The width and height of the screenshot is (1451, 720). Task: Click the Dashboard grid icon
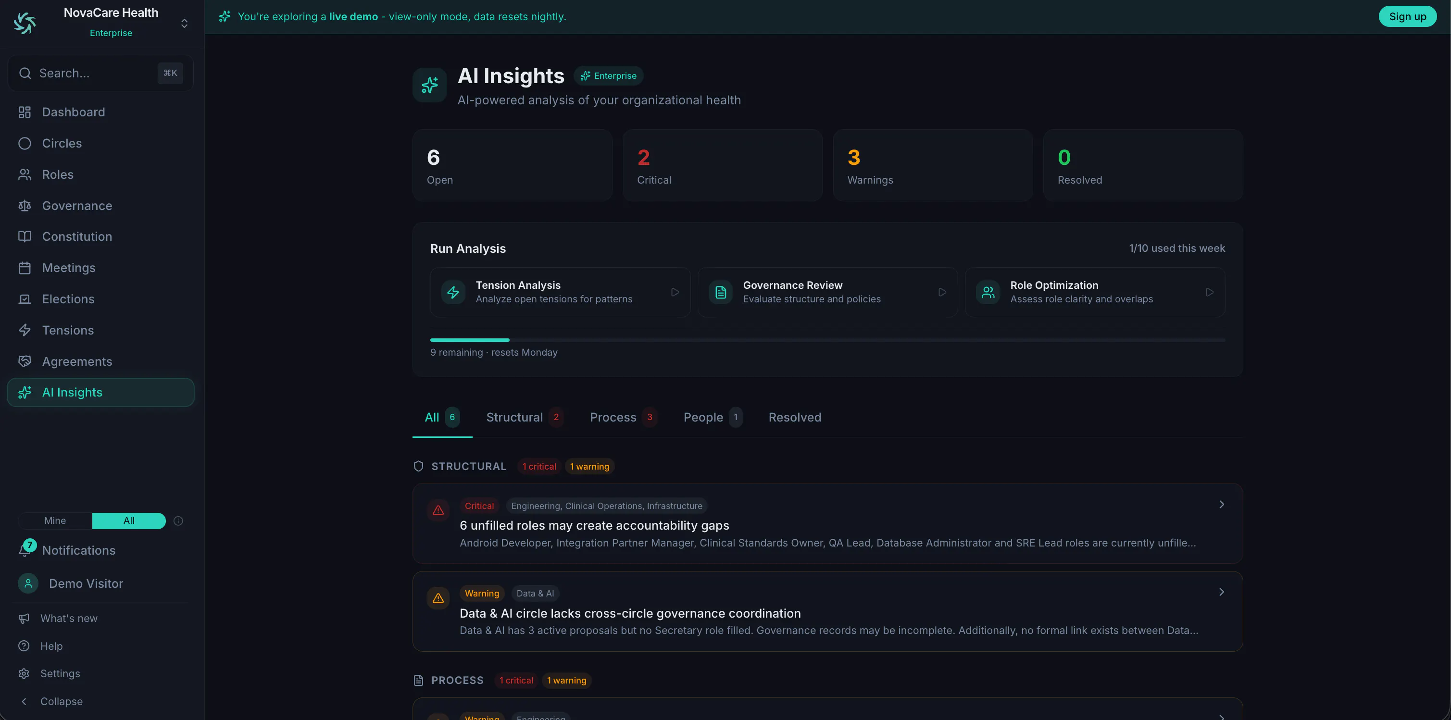(24, 112)
